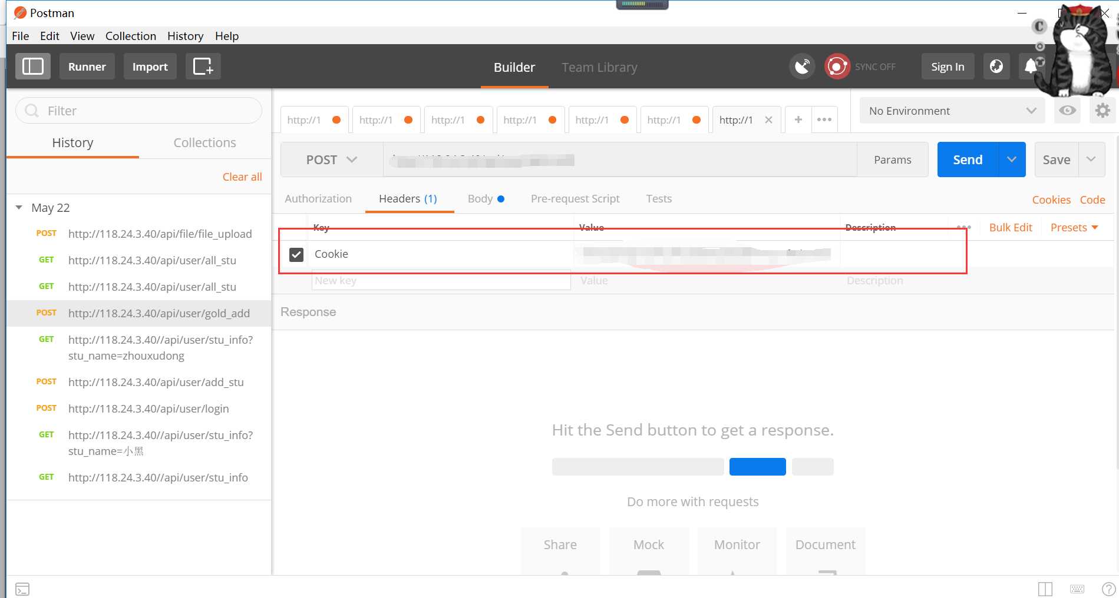Click the Runner button
The width and height of the screenshot is (1119, 598).
pyautogui.click(x=87, y=67)
